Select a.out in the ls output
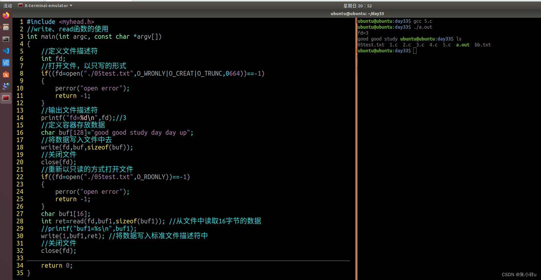This screenshot has height=280, width=541. tap(463, 45)
